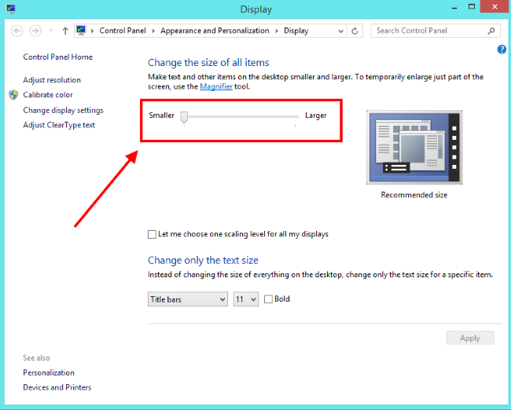Click the search magnifier icon
511x410 pixels.
[x=492, y=31]
